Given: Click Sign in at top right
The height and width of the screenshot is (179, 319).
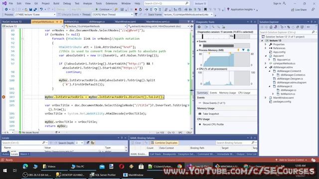Looking at the screenshot, I should (279, 3).
